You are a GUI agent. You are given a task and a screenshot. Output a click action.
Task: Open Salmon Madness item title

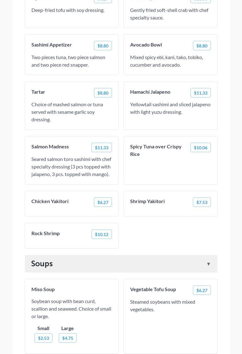click(x=50, y=147)
